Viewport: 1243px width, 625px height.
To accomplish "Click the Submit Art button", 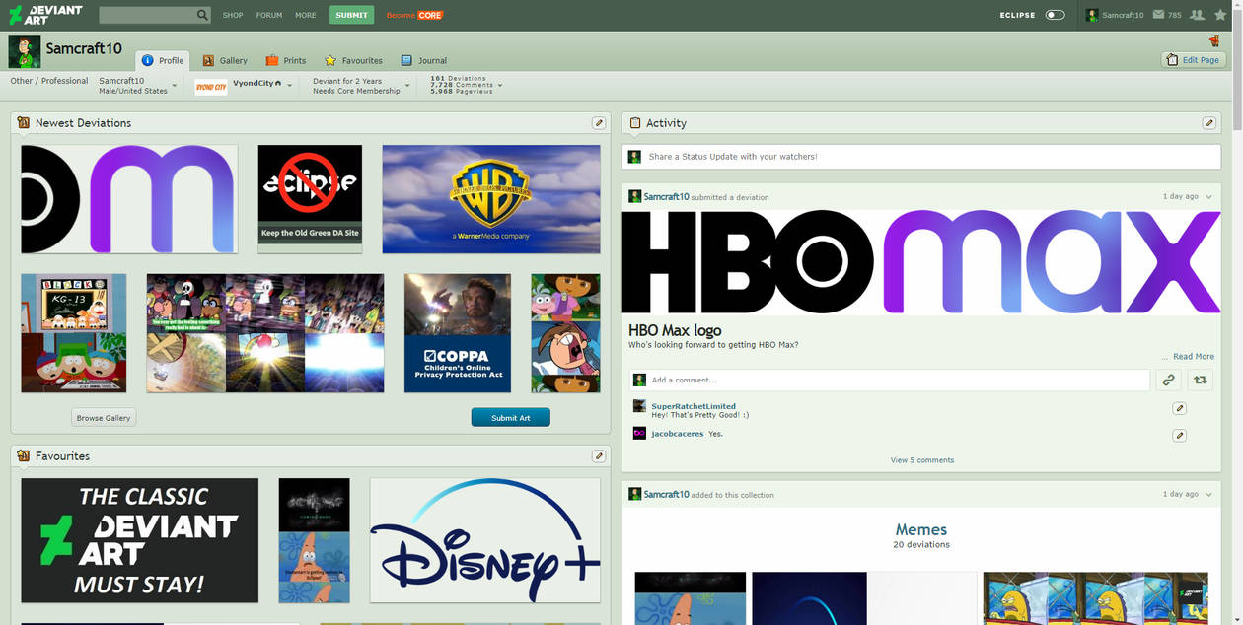I will (x=510, y=418).
